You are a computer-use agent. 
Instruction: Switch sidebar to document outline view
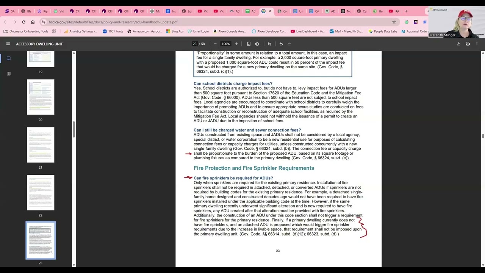[x=8, y=74]
